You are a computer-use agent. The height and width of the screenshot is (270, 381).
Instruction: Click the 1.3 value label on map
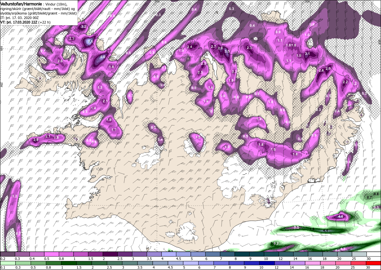click(100, 87)
